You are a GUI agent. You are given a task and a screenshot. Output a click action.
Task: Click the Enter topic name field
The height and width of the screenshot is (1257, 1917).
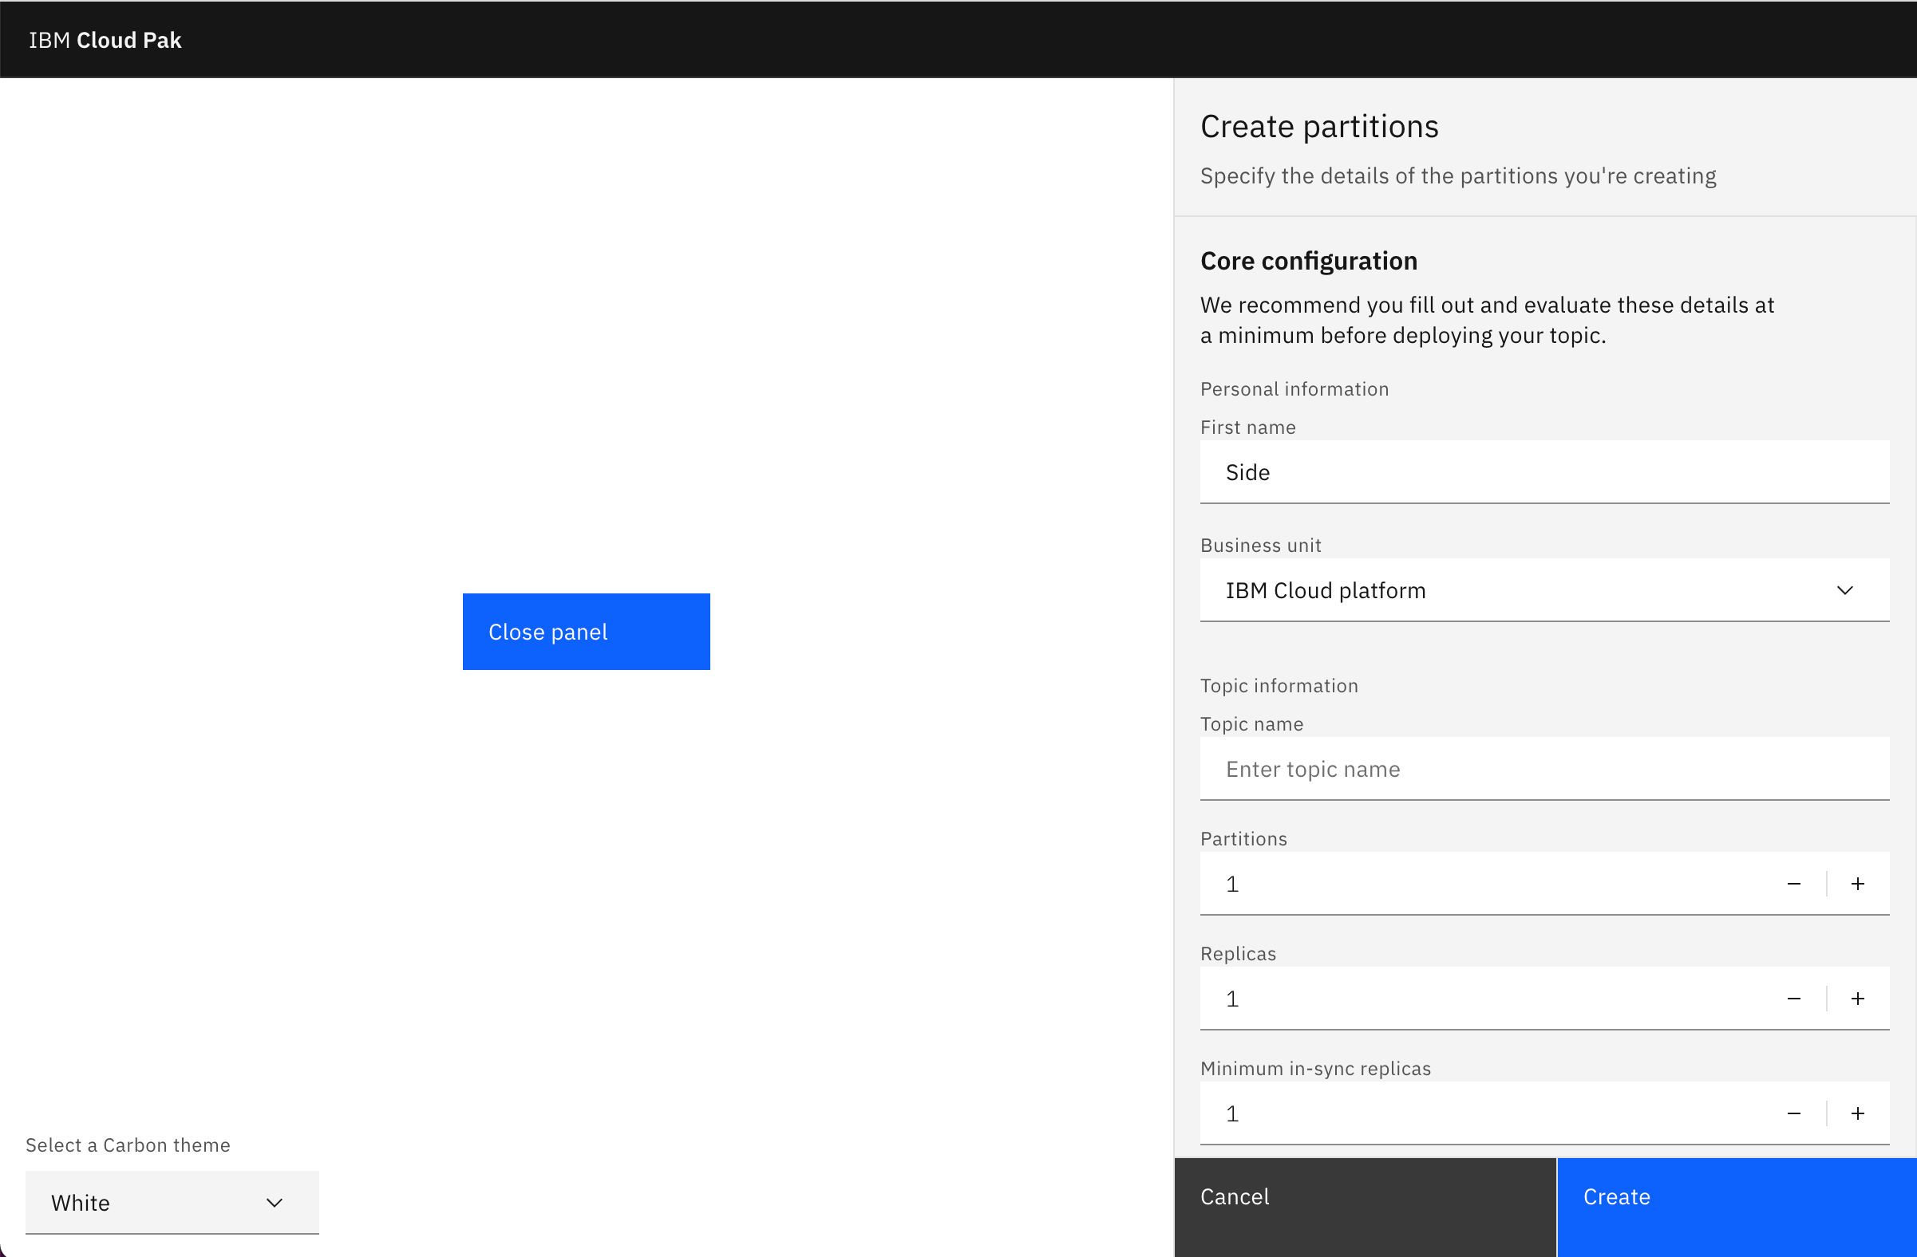coord(1543,769)
